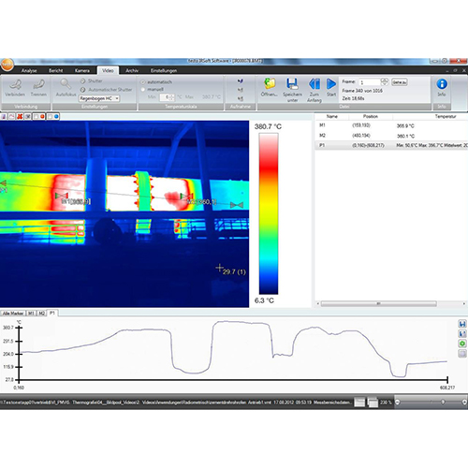Open the Regenbogen HC palette dropdown
468x468 pixels.
coord(99,98)
